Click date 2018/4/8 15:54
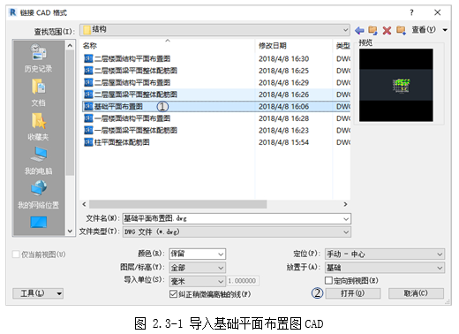This screenshot has height=334, width=459. coord(283,142)
